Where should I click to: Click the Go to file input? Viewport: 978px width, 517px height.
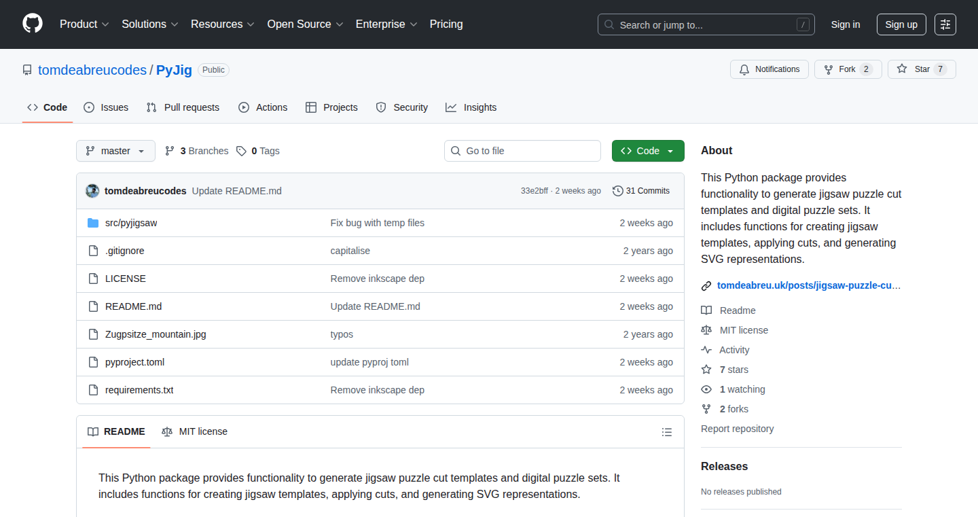(x=523, y=151)
